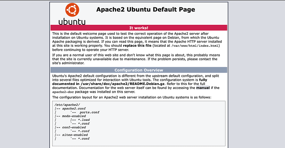This screenshot has height=148, width=285.
Task: Click the sentence 'The configuration layout for an Apache2...'
Action: [132, 97]
